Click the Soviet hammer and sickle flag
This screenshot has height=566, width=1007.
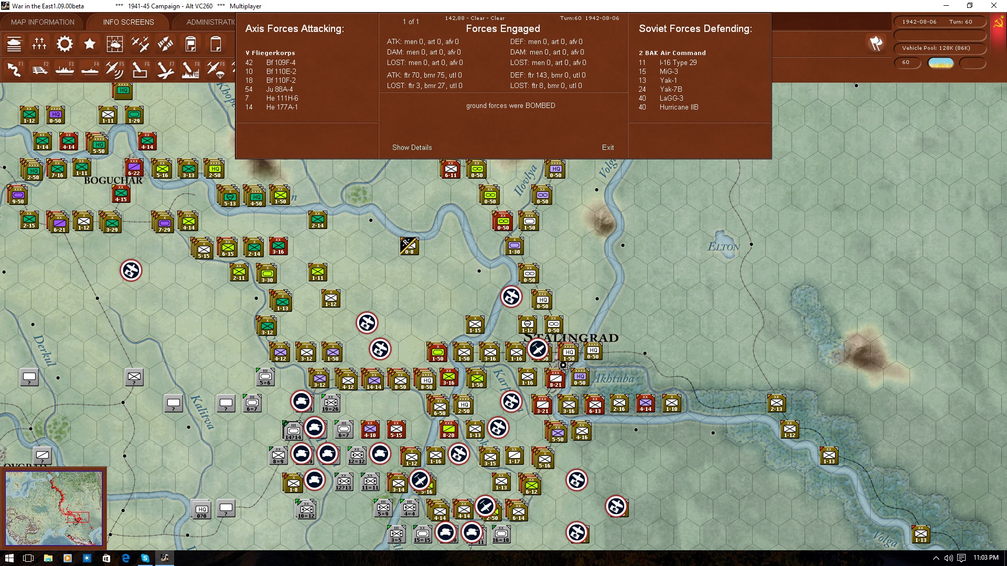coord(998,23)
